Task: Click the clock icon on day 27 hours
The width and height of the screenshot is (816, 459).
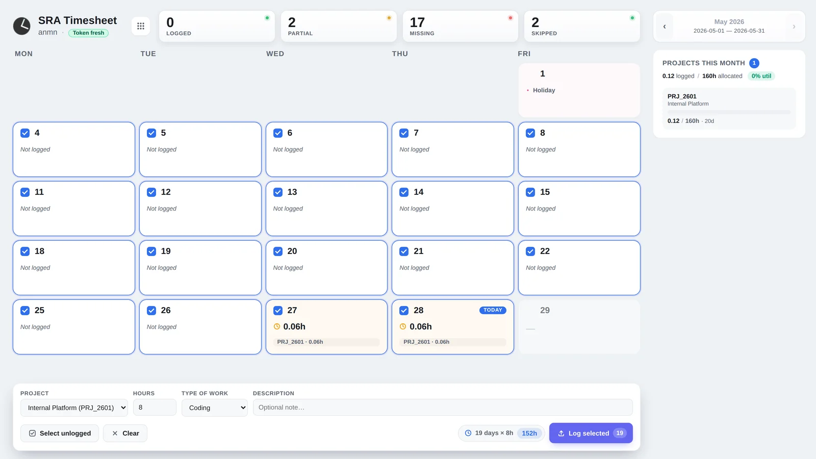Action: (277, 326)
